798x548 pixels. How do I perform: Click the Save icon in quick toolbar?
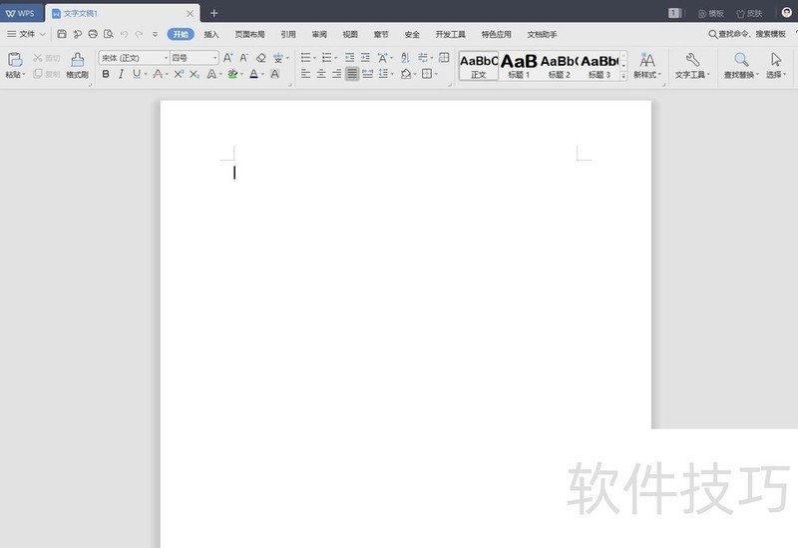62,34
